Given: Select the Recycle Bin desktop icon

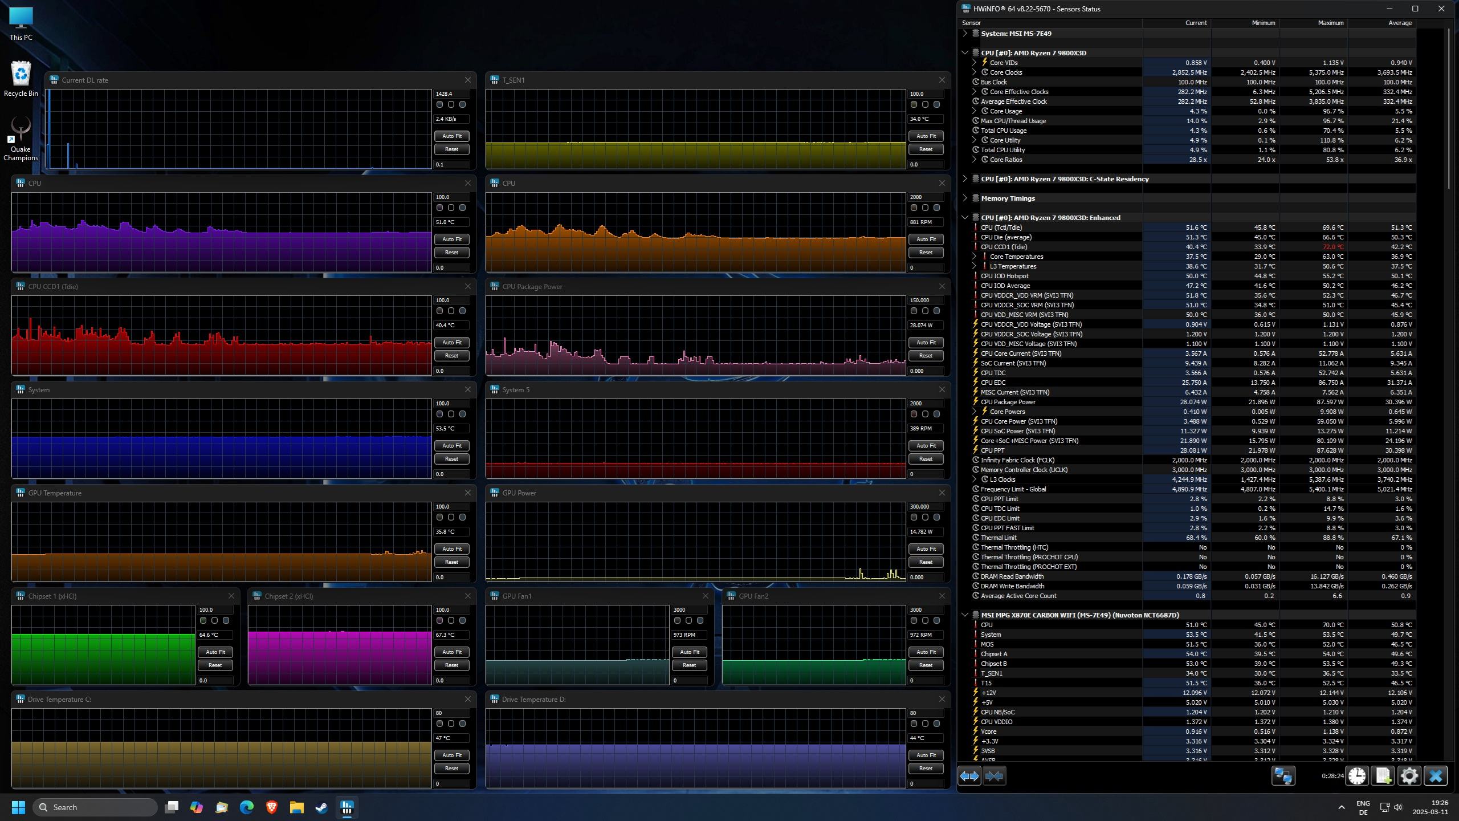Looking at the screenshot, I should pos(21,79).
